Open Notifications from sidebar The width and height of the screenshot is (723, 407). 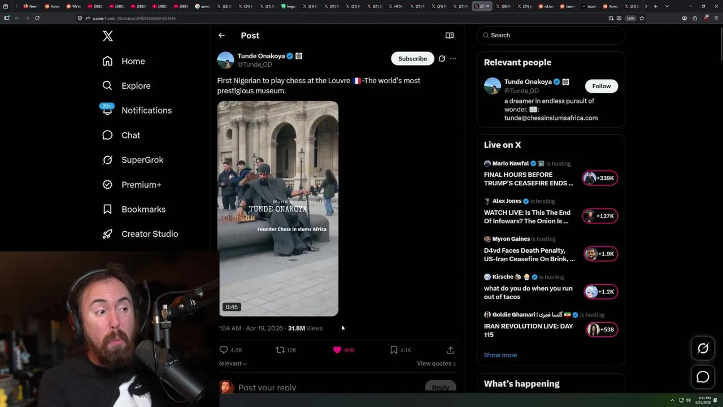137,110
